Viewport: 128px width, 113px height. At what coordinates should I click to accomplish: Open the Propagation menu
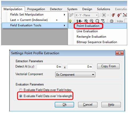[x=36, y=9]
